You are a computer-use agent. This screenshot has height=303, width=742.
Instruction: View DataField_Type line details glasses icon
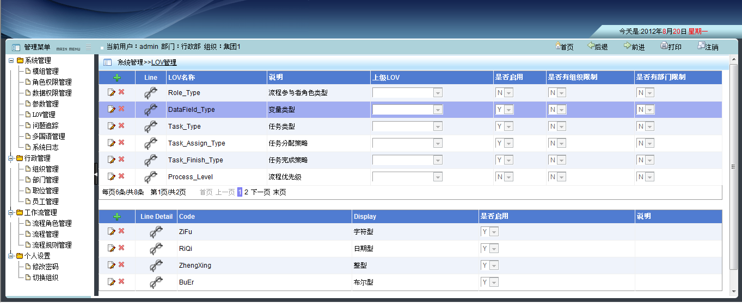tap(151, 110)
